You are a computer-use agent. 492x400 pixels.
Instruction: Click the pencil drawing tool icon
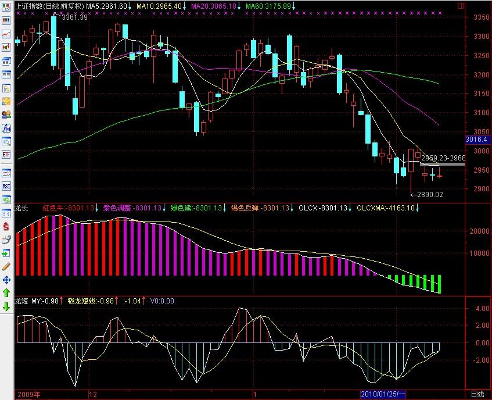6,266
